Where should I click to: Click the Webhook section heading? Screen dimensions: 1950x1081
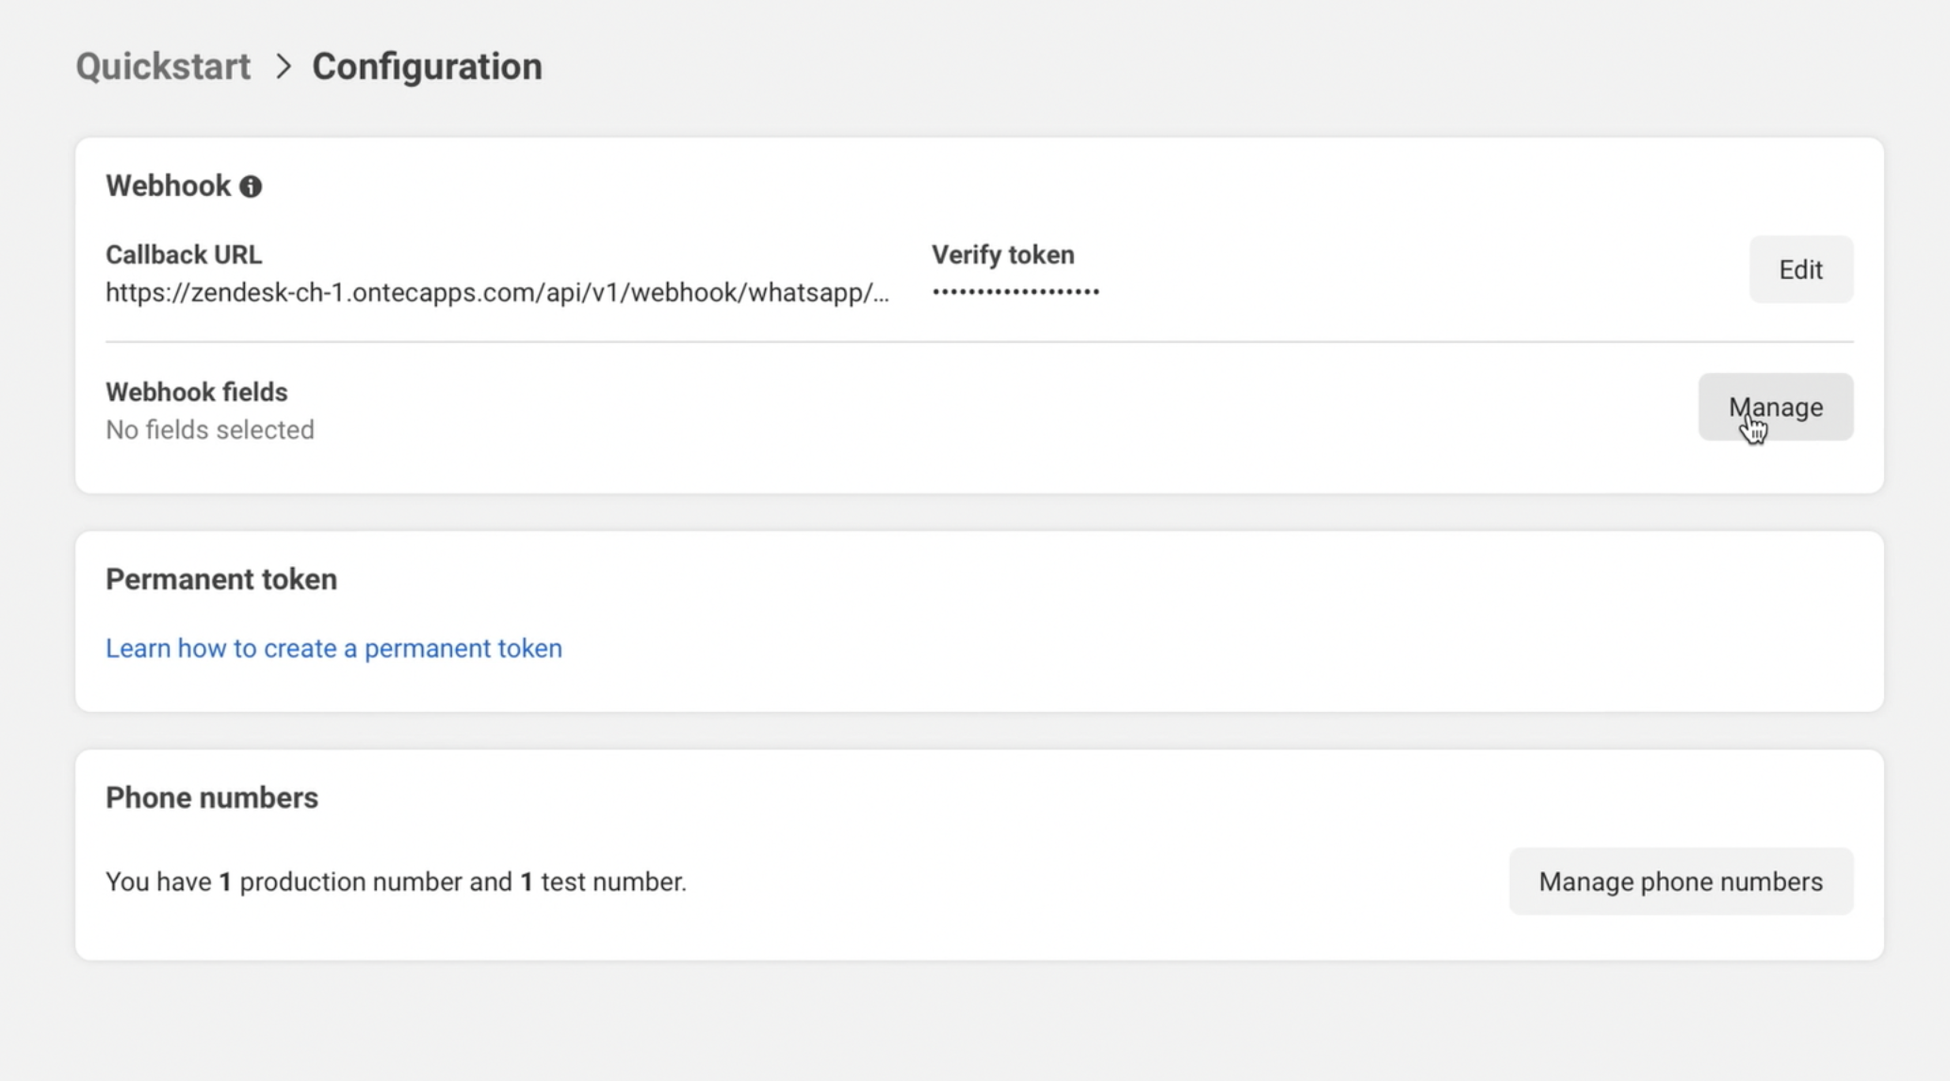coord(168,186)
